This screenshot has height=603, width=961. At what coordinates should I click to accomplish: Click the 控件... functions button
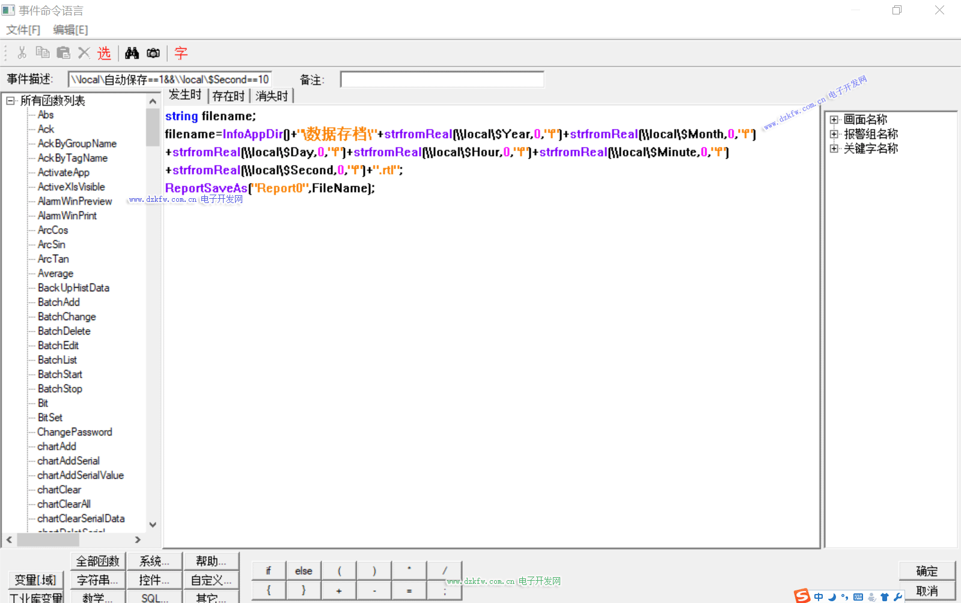154,580
